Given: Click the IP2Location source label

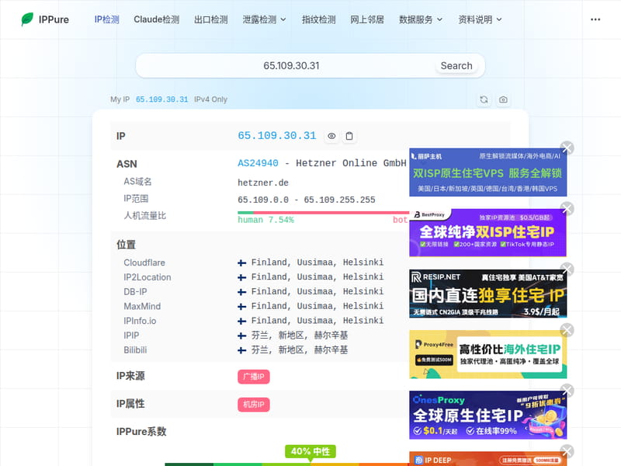Looking at the screenshot, I should click(x=147, y=277).
